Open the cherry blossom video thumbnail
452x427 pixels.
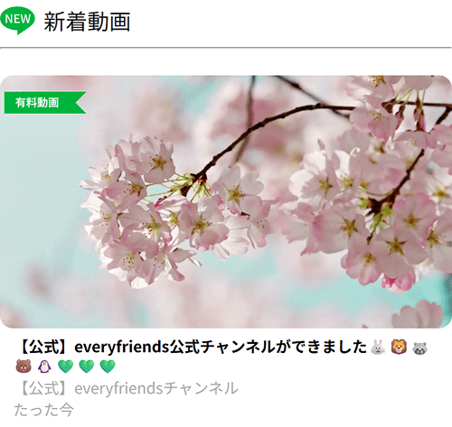[226, 201]
